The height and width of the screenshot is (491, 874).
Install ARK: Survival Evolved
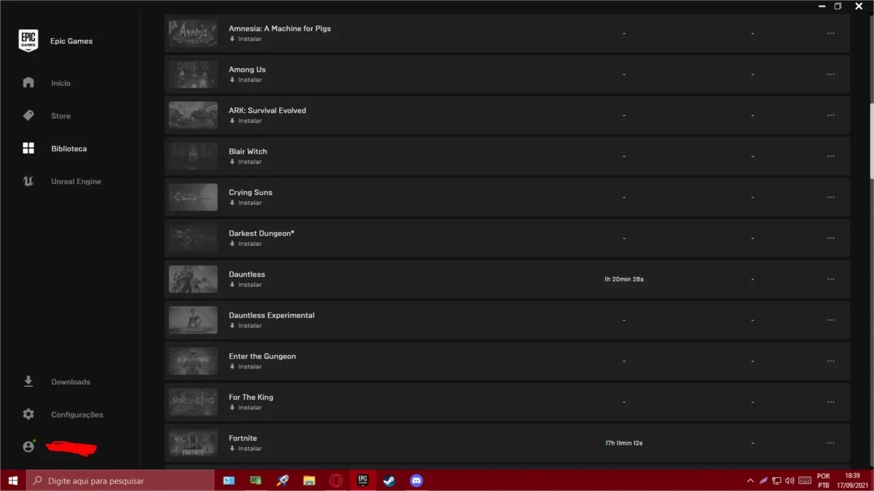[x=245, y=121]
